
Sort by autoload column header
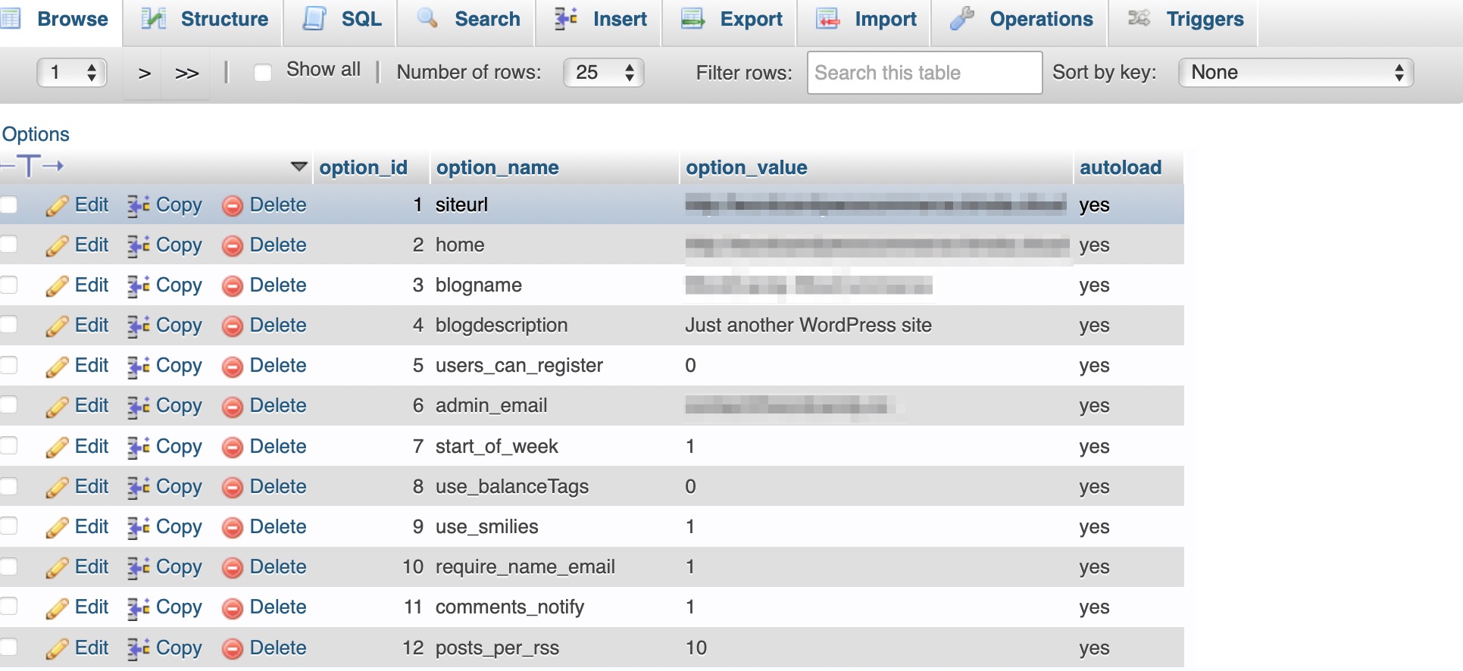point(1121,167)
